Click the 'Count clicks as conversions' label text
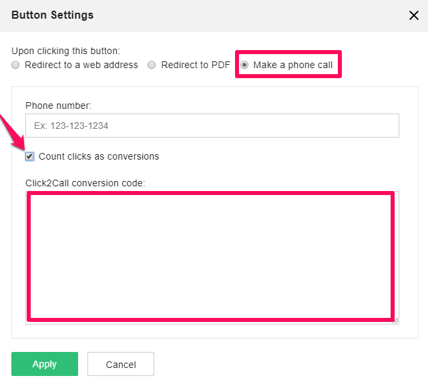 [x=99, y=156]
